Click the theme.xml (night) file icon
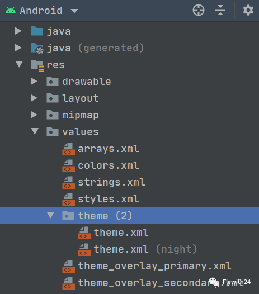 coord(84,249)
